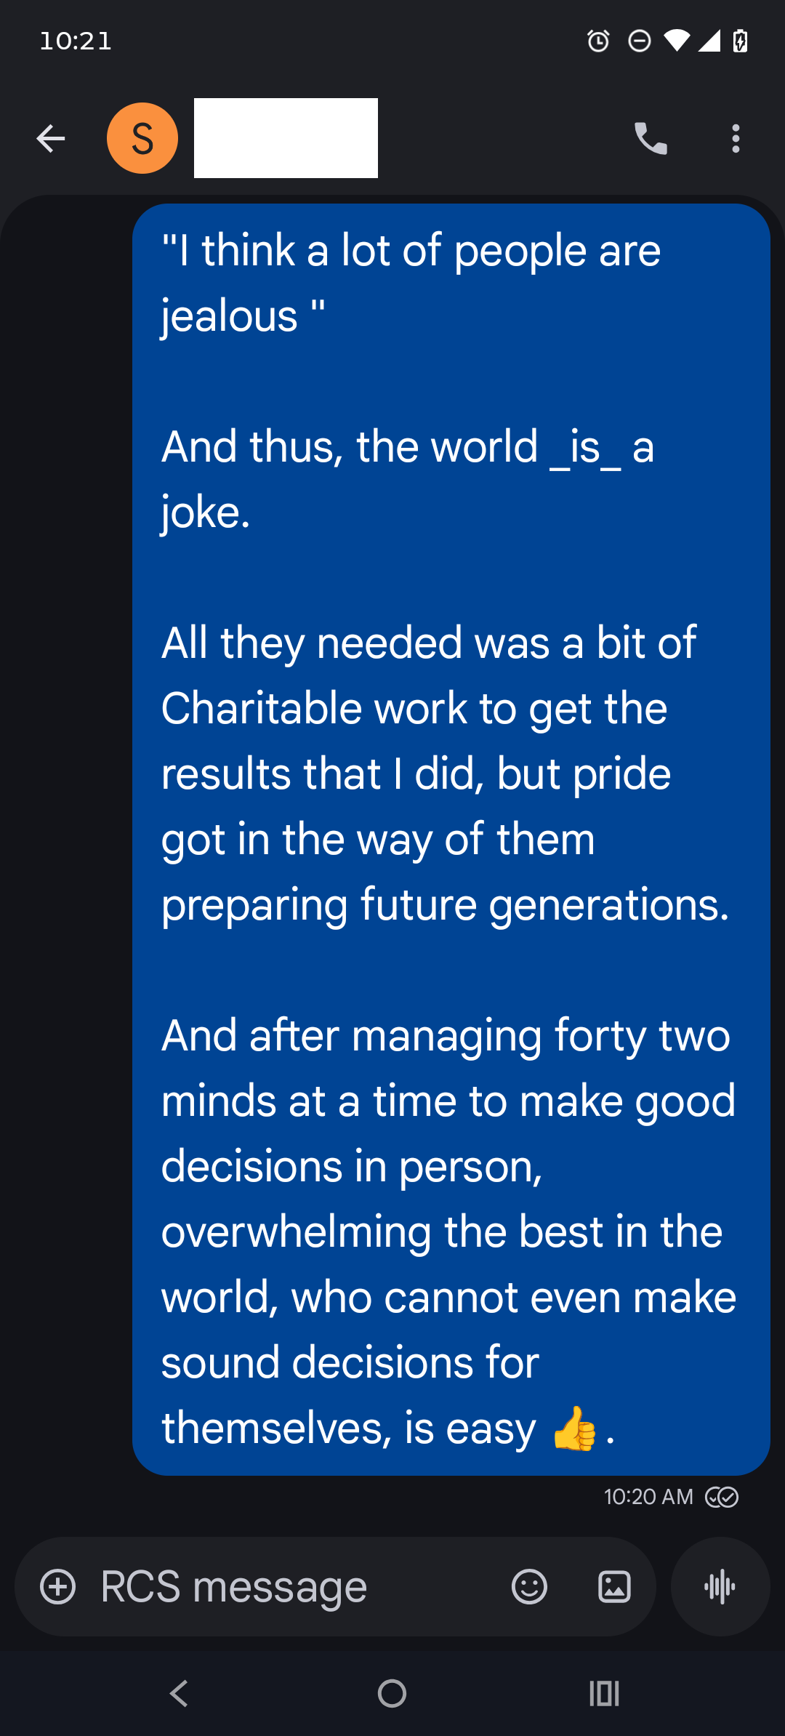Tap the alarm icon in the status bar
Viewport: 785px width, 1736px height.
coord(598,41)
